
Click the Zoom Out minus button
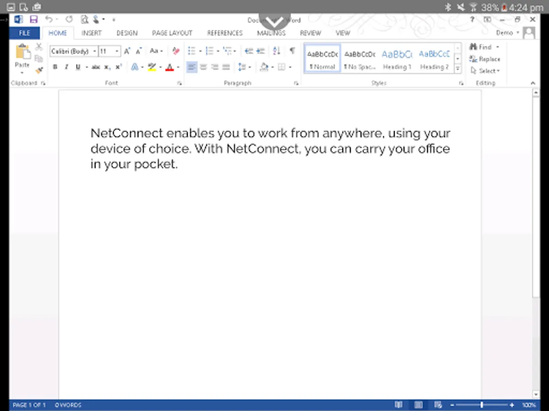(452, 405)
